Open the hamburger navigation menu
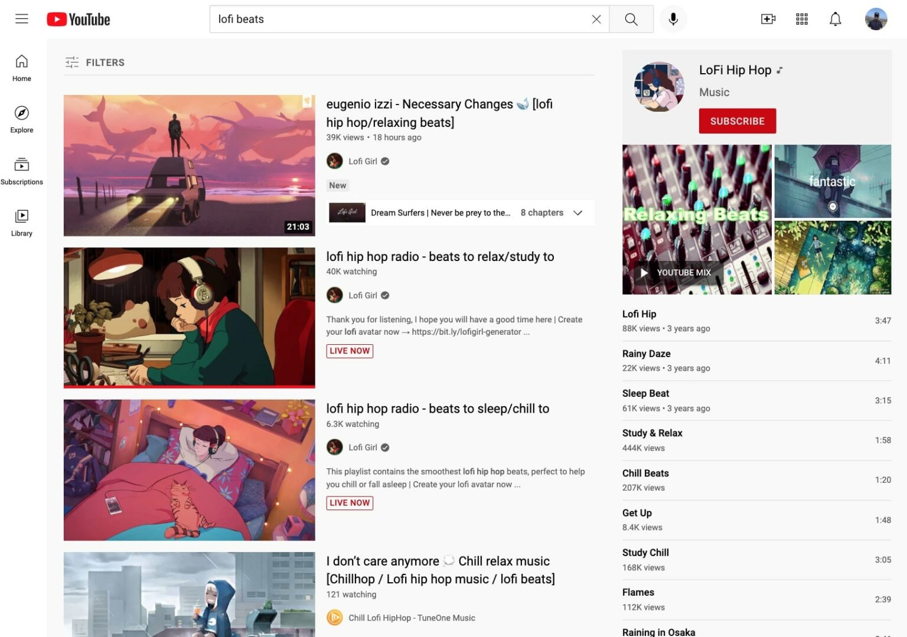Viewport: 907px width, 637px height. click(x=21, y=18)
